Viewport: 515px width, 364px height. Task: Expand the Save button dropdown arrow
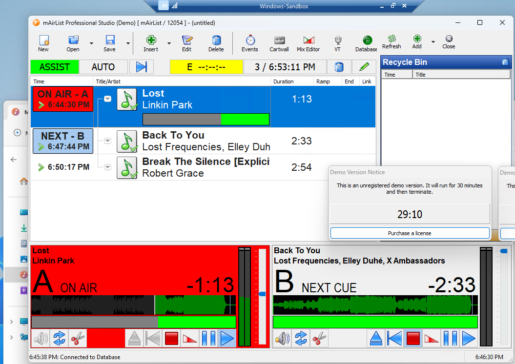click(x=128, y=43)
